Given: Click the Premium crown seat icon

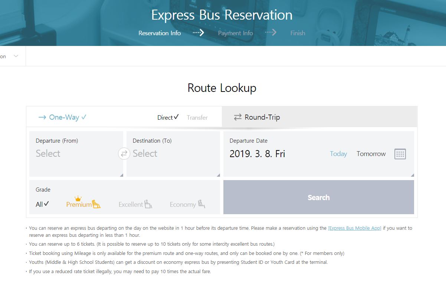Looking at the screenshot, I should [x=96, y=204].
